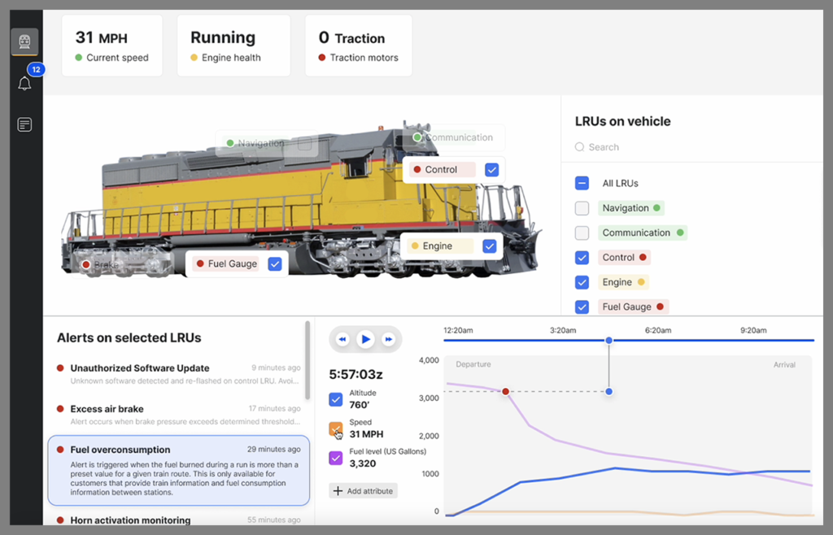
Task: Open the train dashboard sidebar icon
Action: point(24,41)
